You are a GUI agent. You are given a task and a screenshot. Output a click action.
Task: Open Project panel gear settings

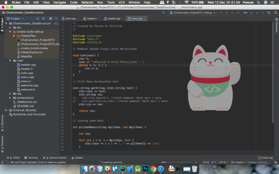pyautogui.click(x=50, y=18)
